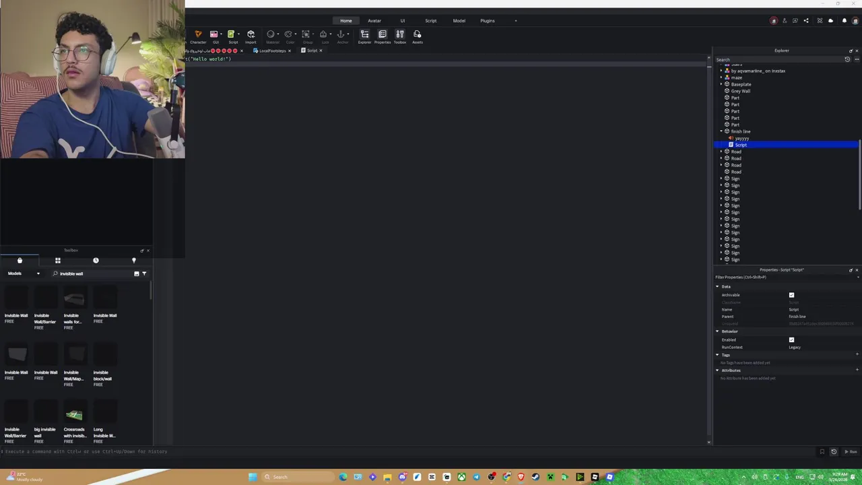862x485 pixels.
Task: Open the GUI dropdown arrow
Action: point(221,34)
